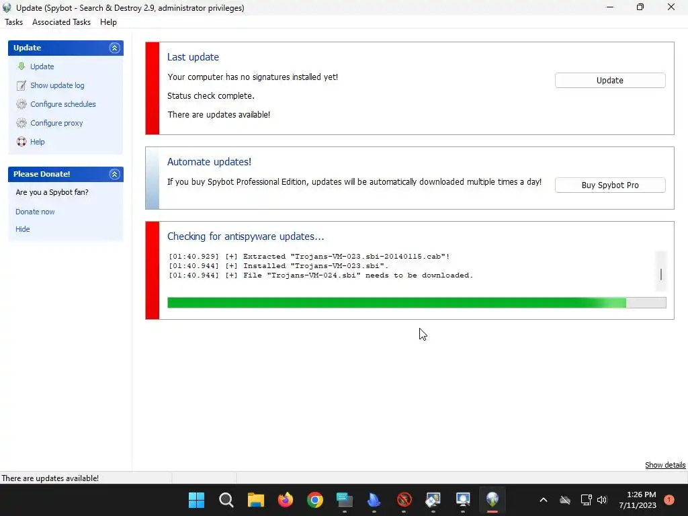Click the monitor-with-user taskbar icon

(x=463, y=500)
